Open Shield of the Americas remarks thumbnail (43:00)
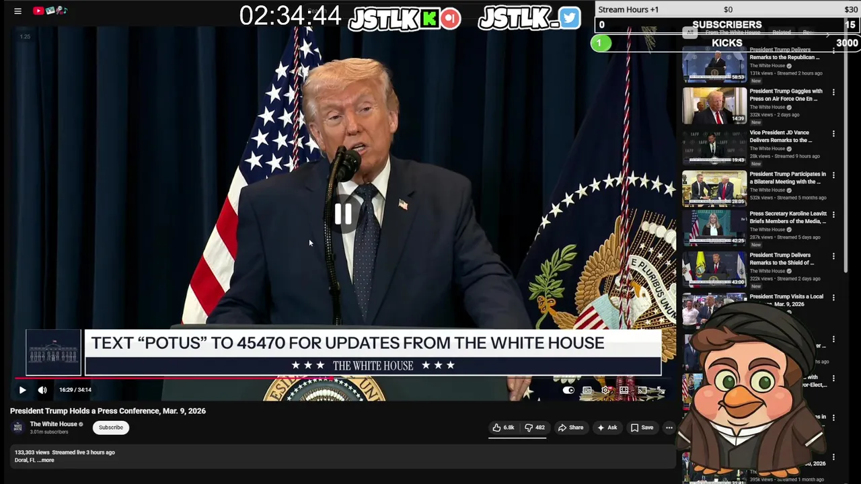This screenshot has height=484, width=861. coord(714,270)
